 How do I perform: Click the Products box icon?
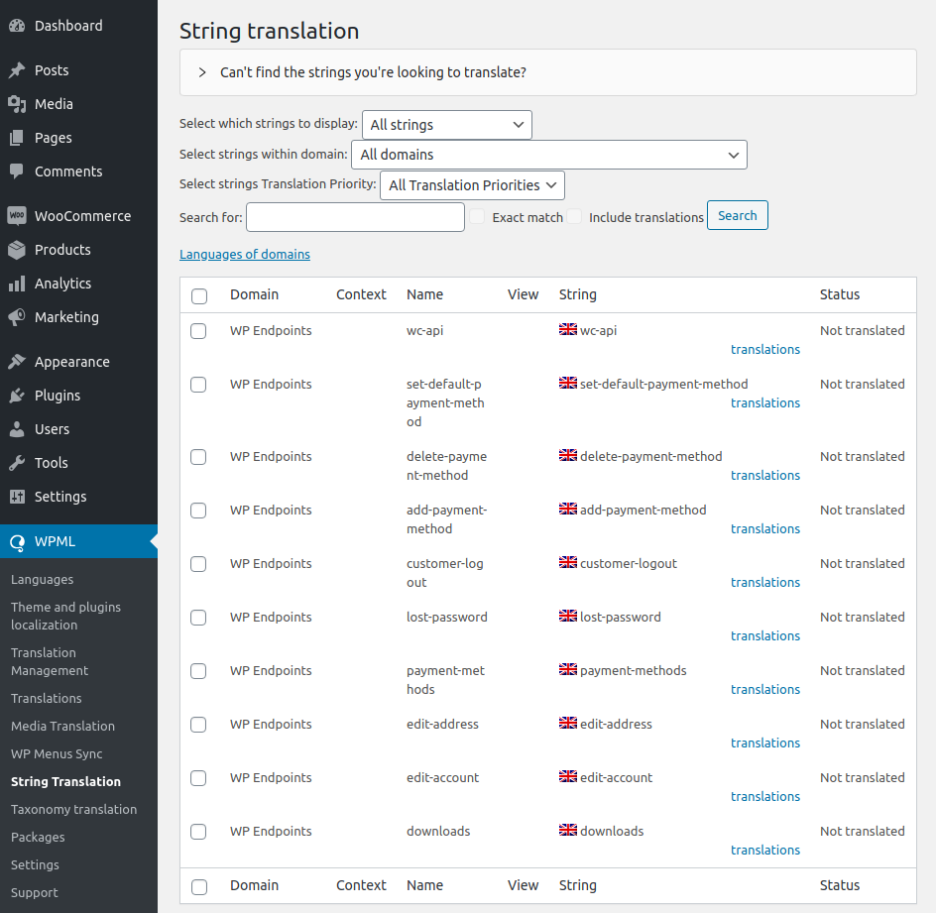click(x=17, y=250)
